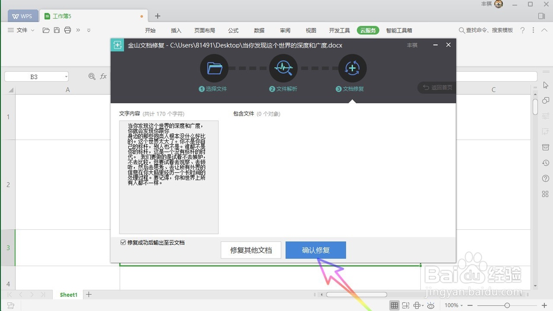Add a new sheet with plus
553x311 pixels.
89,294
